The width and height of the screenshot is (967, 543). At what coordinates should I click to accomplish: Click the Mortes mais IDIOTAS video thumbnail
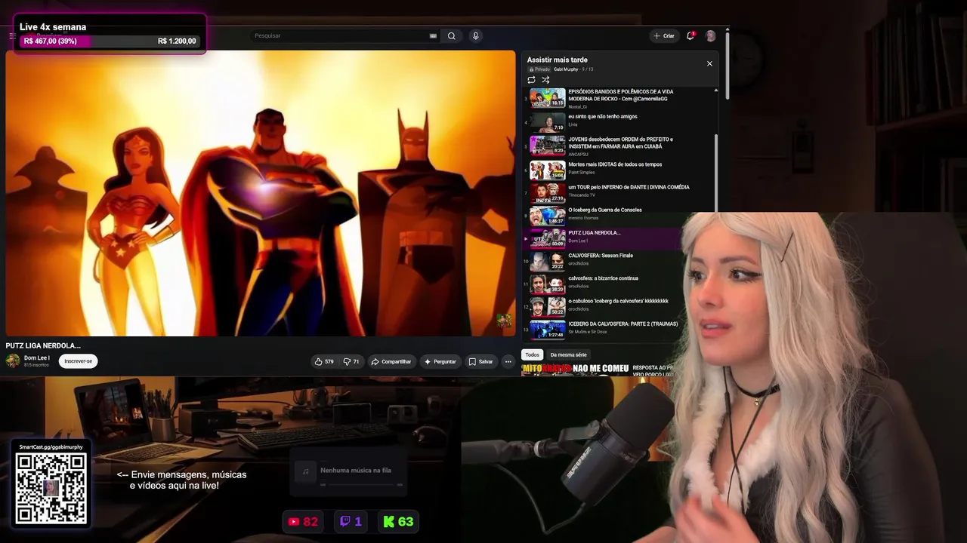point(547,170)
